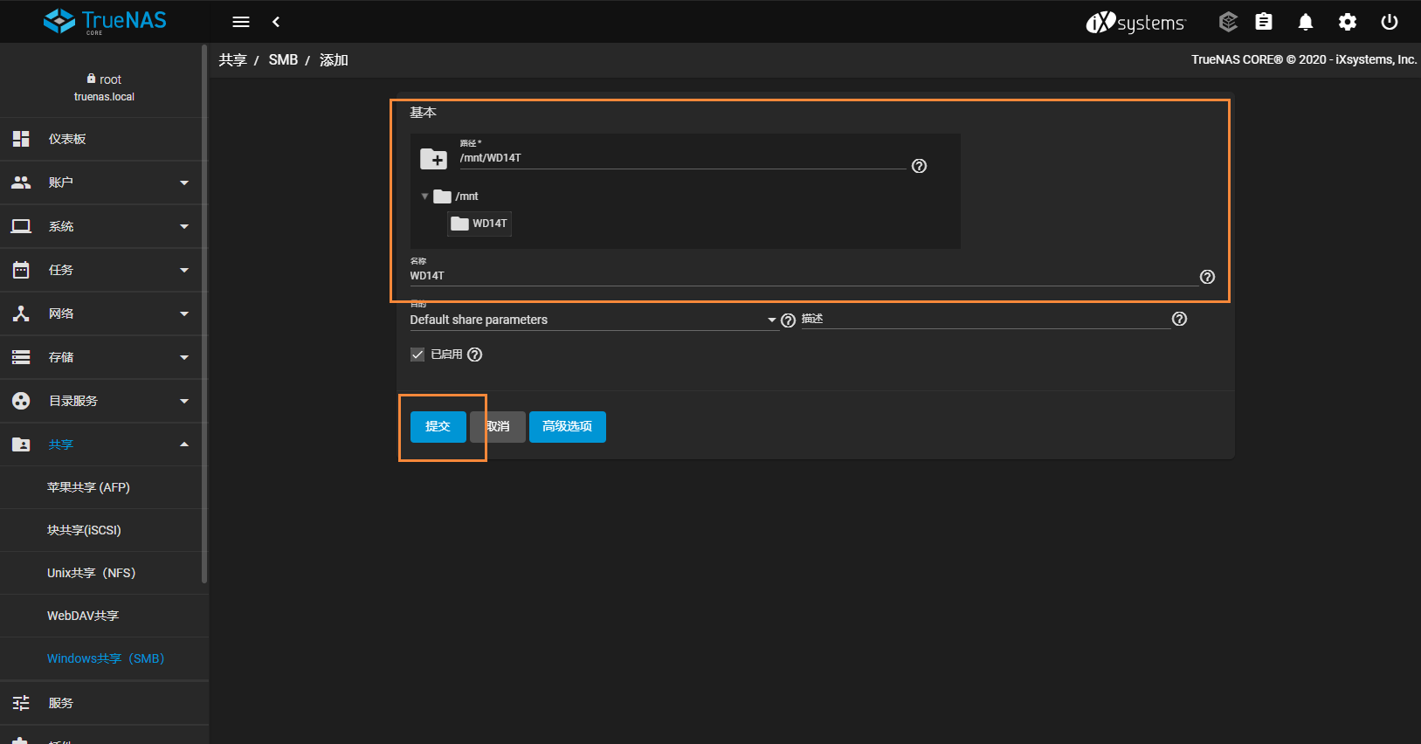Screen dimensions: 1421x744
Task: Open help icon for name field
Action: tap(1207, 277)
